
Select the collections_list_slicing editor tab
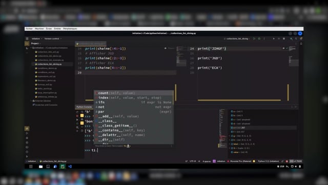tap(91, 44)
